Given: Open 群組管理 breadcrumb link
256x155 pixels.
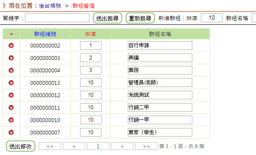Looking at the screenshot, I should click(x=83, y=6).
